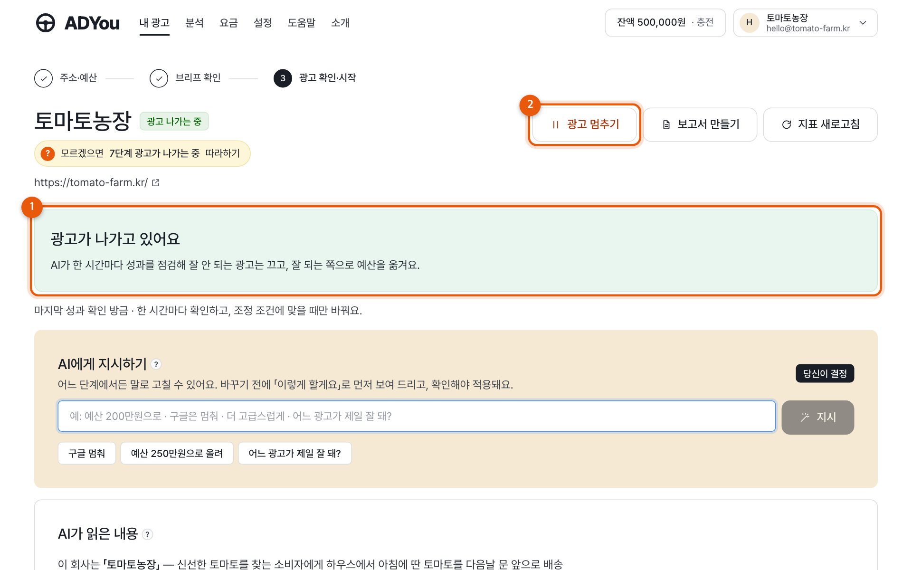Click the 잔액 500,000원 충전 button
The height and width of the screenshot is (570, 912).
click(x=665, y=22)
